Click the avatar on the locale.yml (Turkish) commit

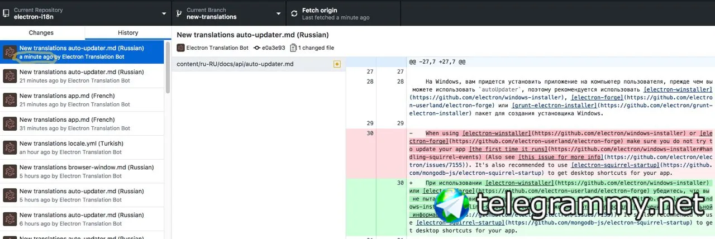click(9, 147)
